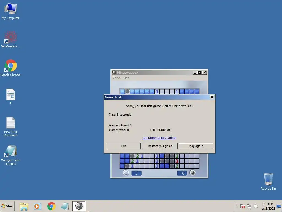Open the DataWagon desktop shortcut
The image size is (282, 212).
pos(10,39)
